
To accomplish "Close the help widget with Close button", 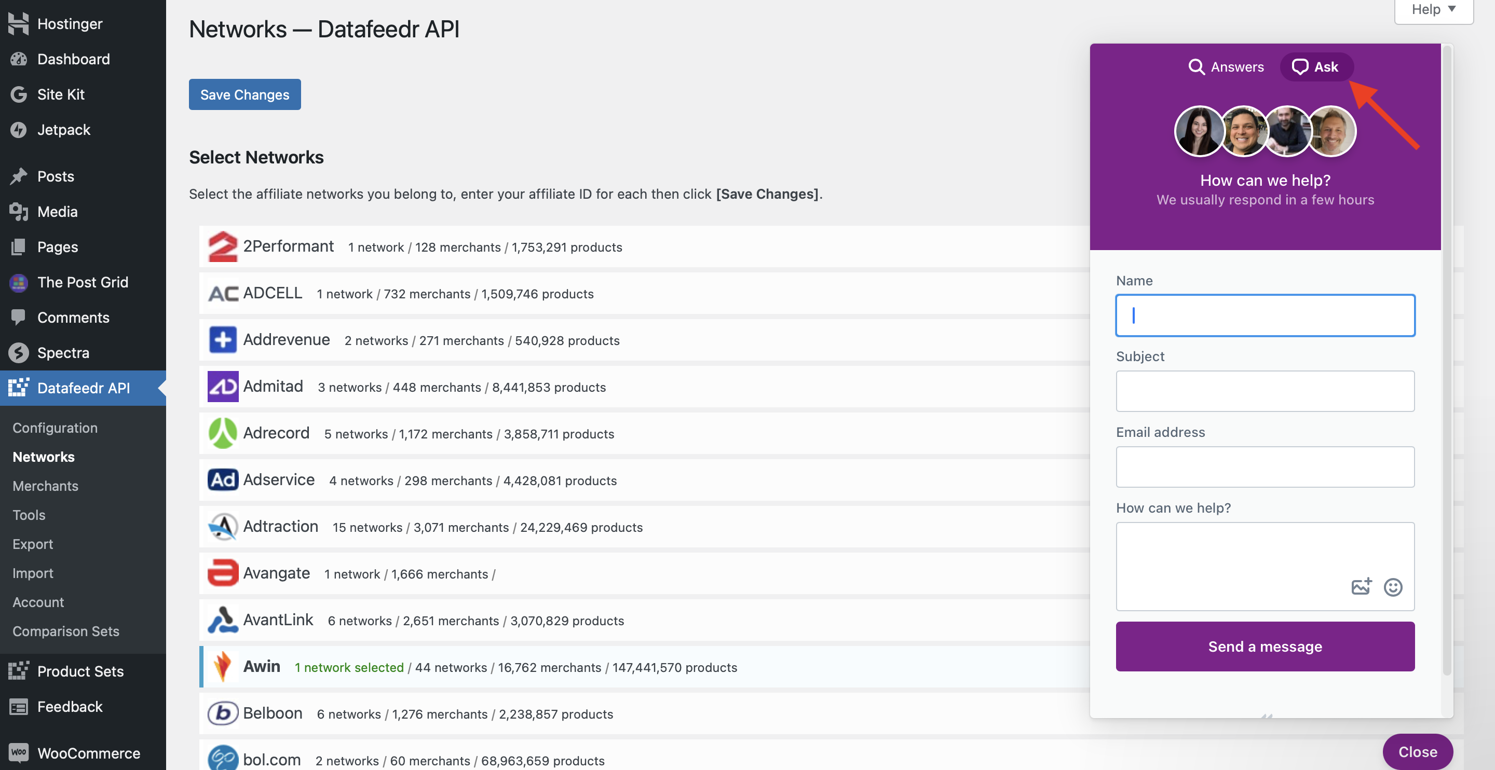I will point(1417,751).
